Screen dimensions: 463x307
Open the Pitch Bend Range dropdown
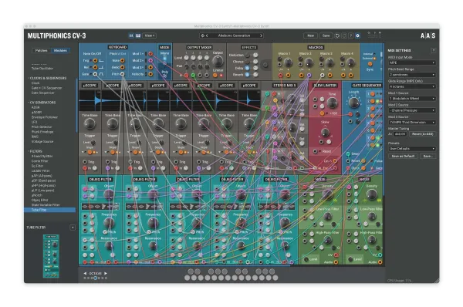point(412,75)
